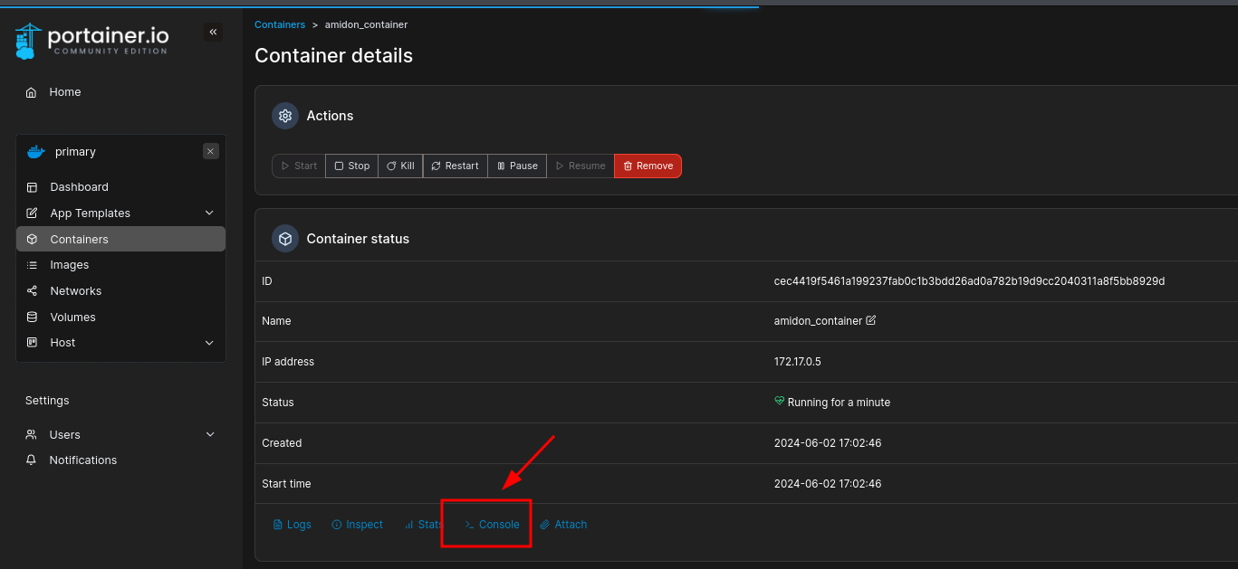Viewport: 1238px width, 569px height.
Task: Restart the container
Action: 456,166
